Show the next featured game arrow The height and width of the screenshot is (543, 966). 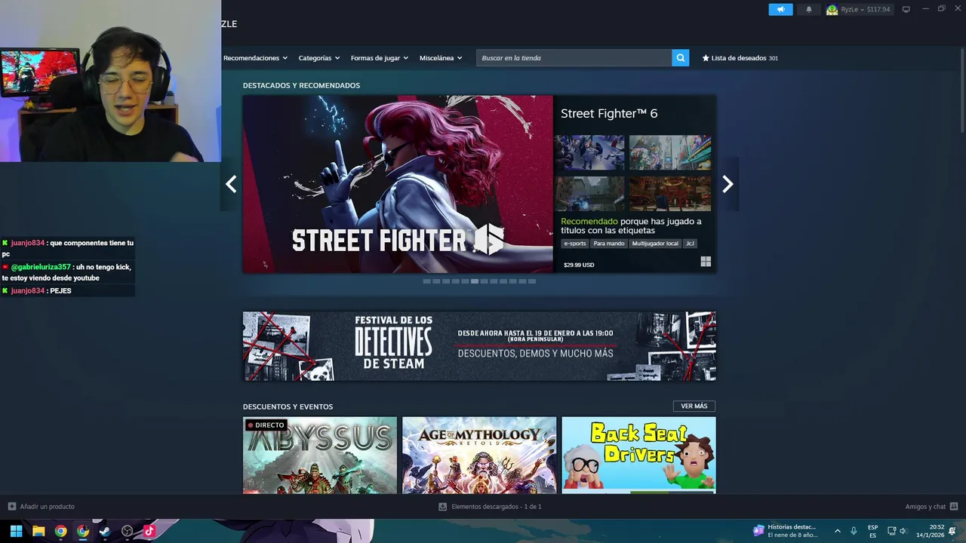tap(728, 184)
